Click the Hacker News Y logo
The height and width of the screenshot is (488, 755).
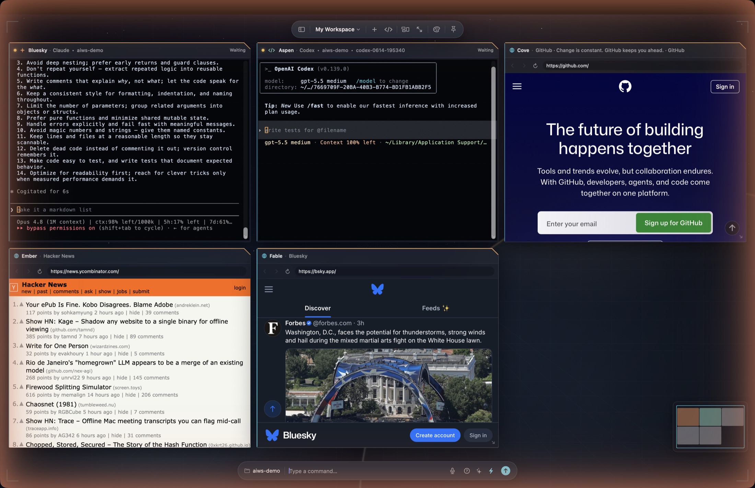tap(14, 287)
